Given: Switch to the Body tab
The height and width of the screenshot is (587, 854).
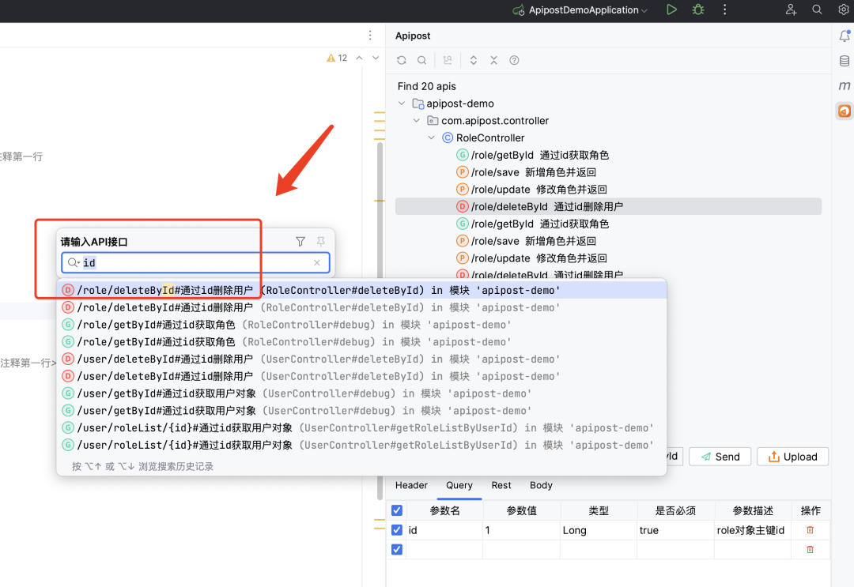Looking at the screenshot, I should click(541, 485).
